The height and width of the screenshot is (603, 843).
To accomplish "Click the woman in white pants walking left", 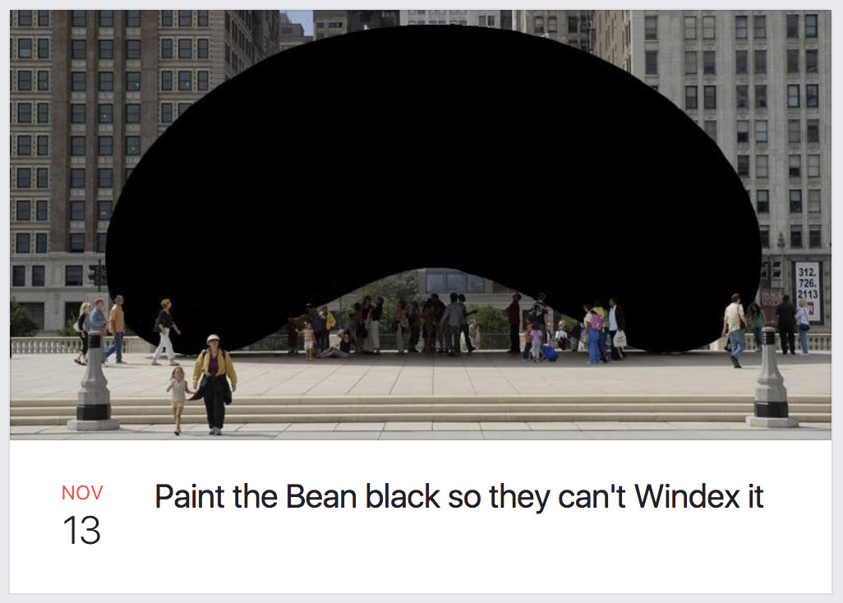I will [x=165, y=332].
